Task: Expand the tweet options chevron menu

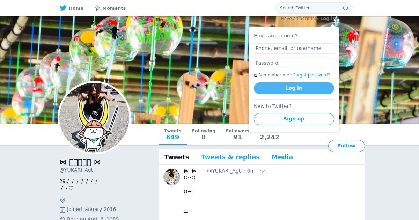Action: coord(263,171)
